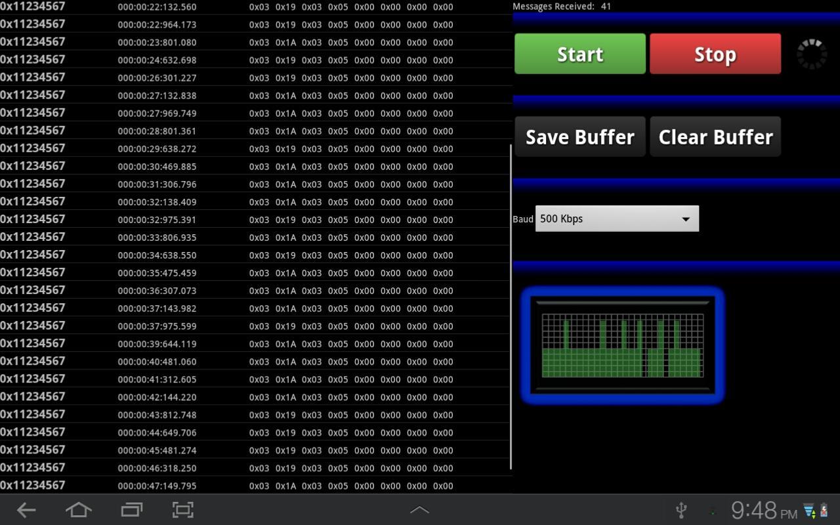Open Recent Apps from navigation bar
840x525 pixels.
point(131,510)
